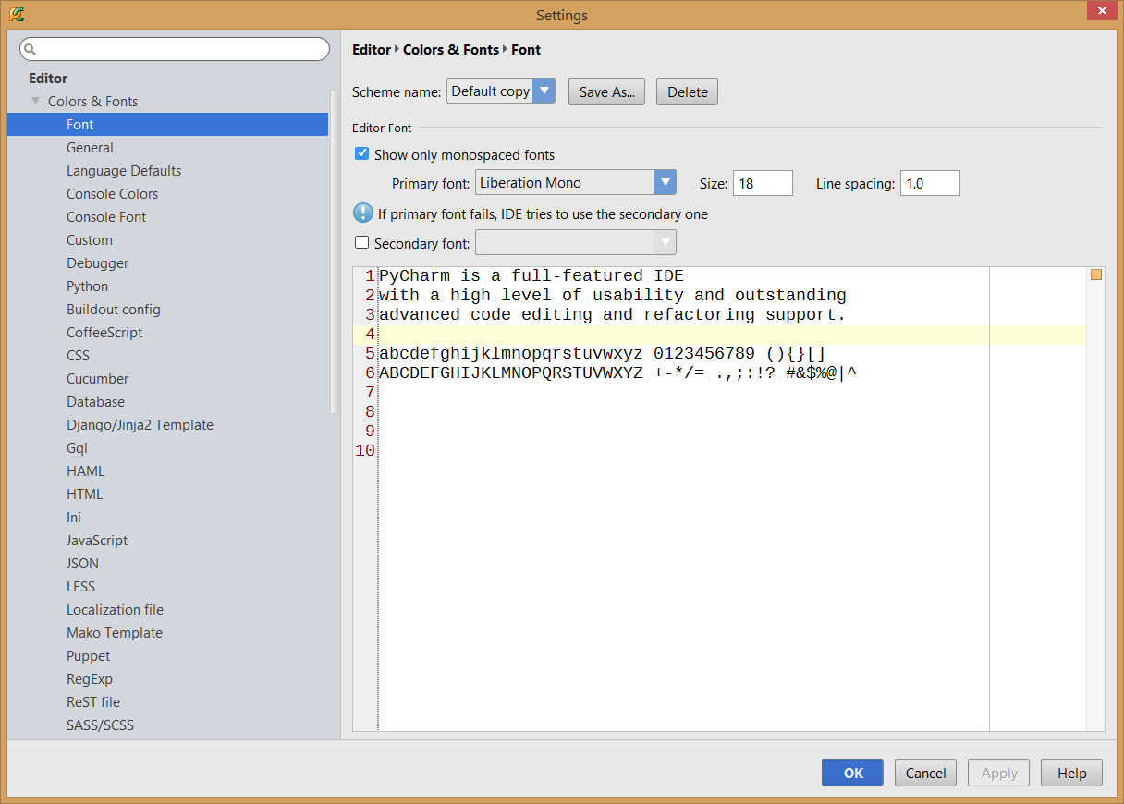This screenshot has height=804, width=1124.
Task: Select JavaScript item
Action: click(97, 540)
